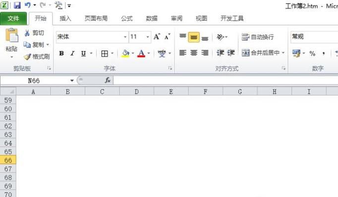
Task: Click the text orientation icon
Action: [221, 37]
